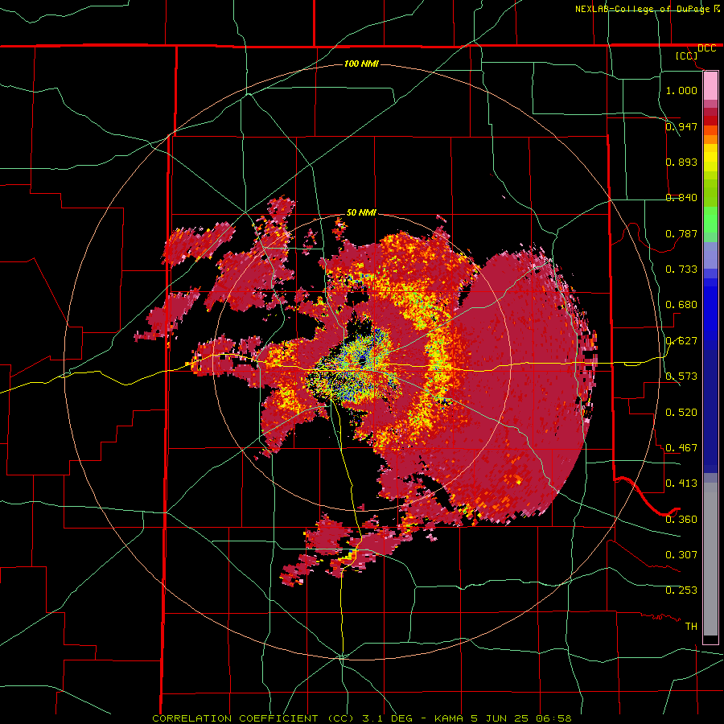
Task: Click the TH label at legend bottom
Action: coord(691,627)
